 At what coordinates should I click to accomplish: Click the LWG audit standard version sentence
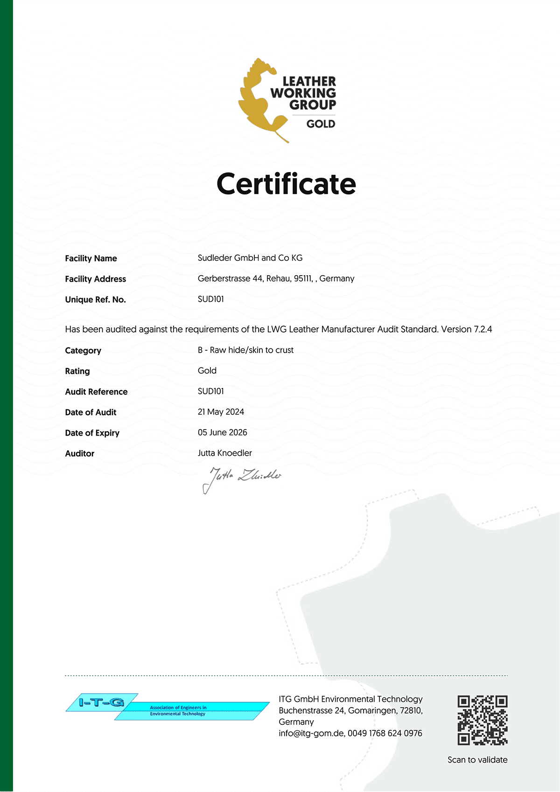(279, 329)
